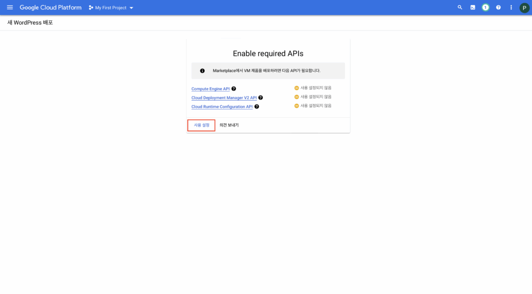
Task: Open the Compute Engine API link
Action: [x=210, y=89]
